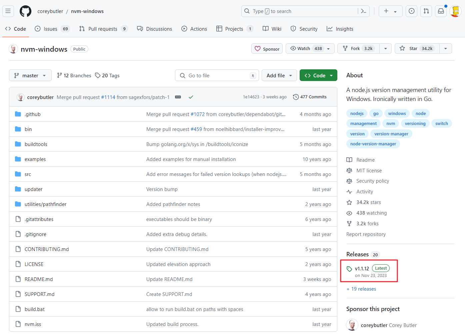
Task: Open the Security tab
Action: point(304,29)
